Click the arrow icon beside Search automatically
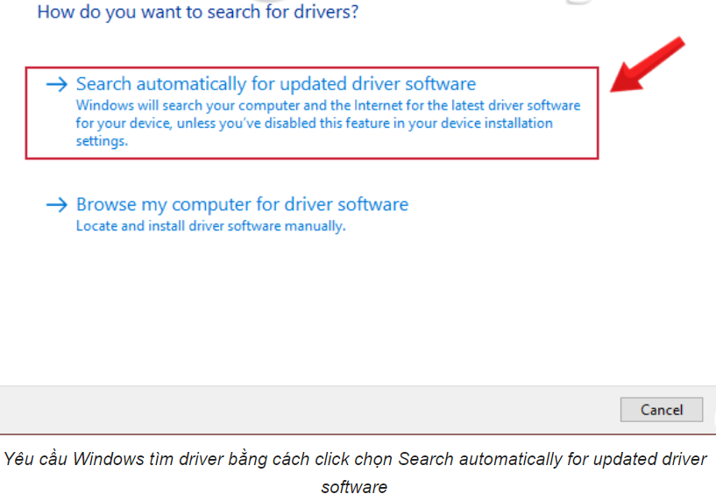This screenshot has width=716, height=501. pyautogui.click(x=57, y=84)
